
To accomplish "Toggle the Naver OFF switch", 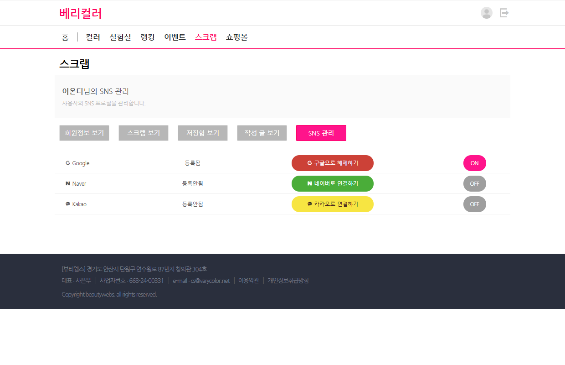I will [x=474, y=184].
